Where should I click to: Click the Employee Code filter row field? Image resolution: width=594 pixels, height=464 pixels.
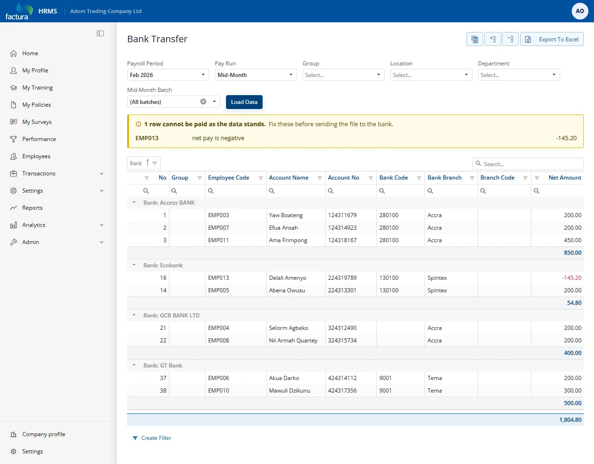tap(236, 191)
